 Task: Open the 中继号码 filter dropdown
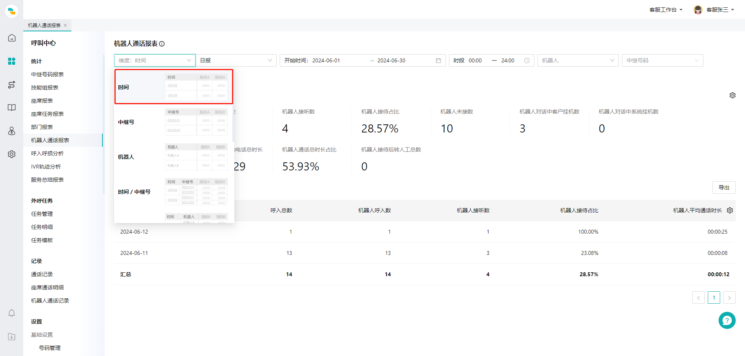[663, 60]
